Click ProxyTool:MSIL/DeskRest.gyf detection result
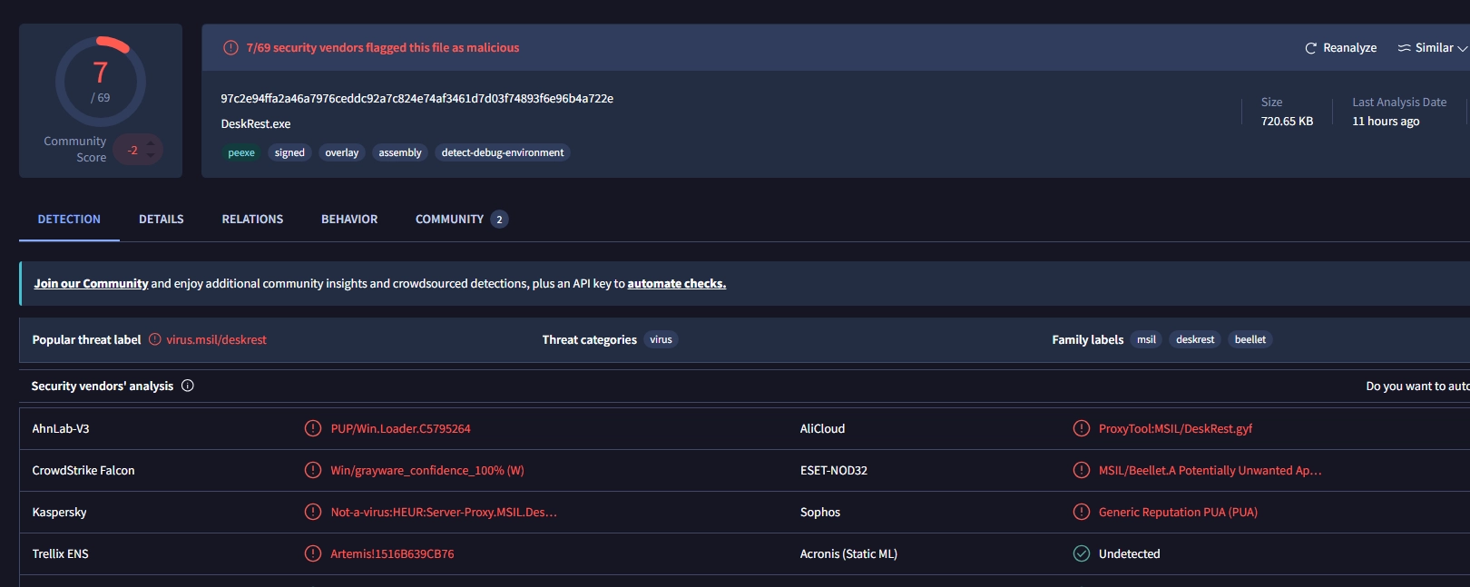The image size is (1470, 587). [1175, 428]
